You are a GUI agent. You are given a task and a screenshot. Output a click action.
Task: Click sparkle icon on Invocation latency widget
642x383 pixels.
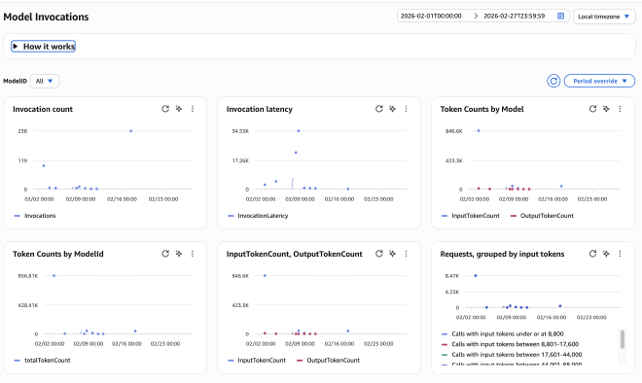393,109
